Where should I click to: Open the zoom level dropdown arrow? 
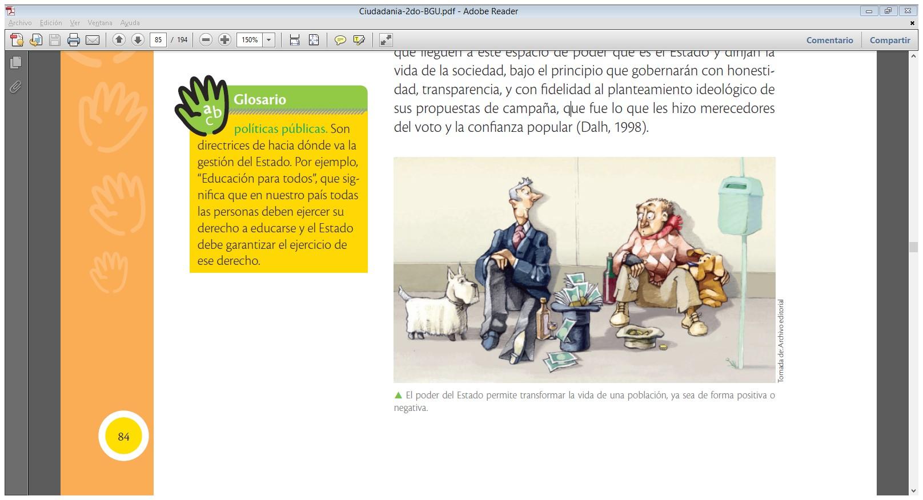coord(269,40)
